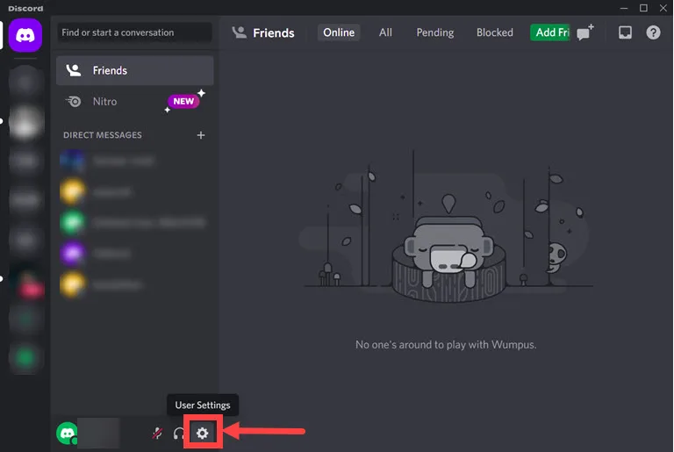Toggle deafen with headphones icon
The width and height of the screenshot is (674, 452).
point(179,433)
